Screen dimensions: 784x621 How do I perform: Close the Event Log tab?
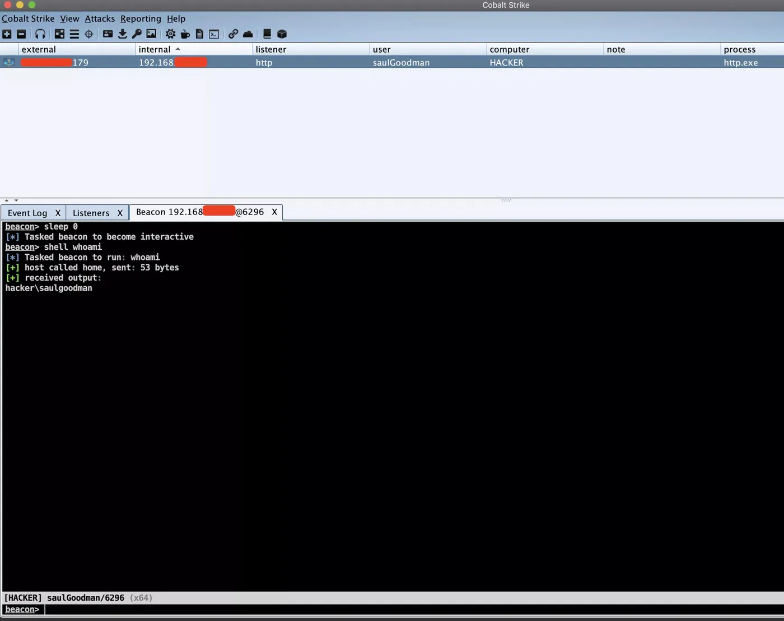[58, 213]
